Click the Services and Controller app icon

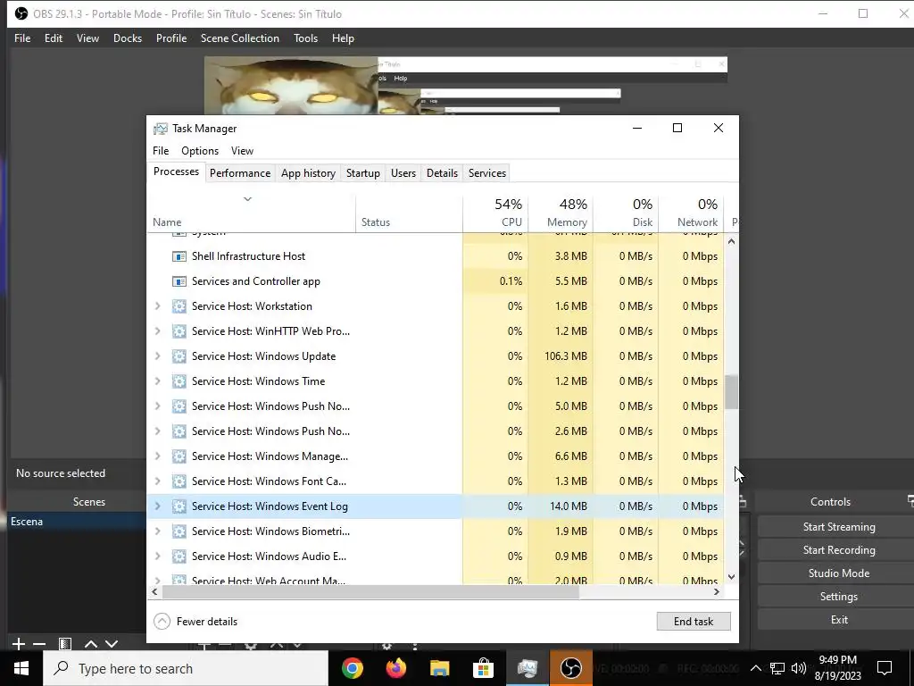coord(179,281)
